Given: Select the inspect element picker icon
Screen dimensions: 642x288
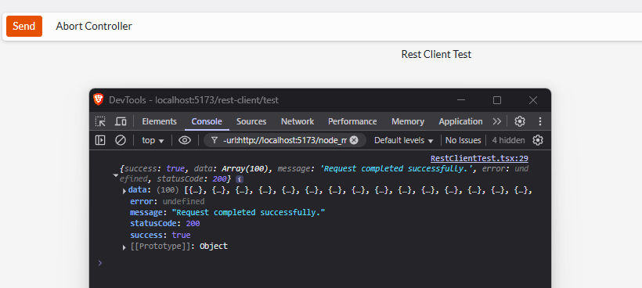Looking at the screenshot, I should pyautogui.click(x=100, y=121).
